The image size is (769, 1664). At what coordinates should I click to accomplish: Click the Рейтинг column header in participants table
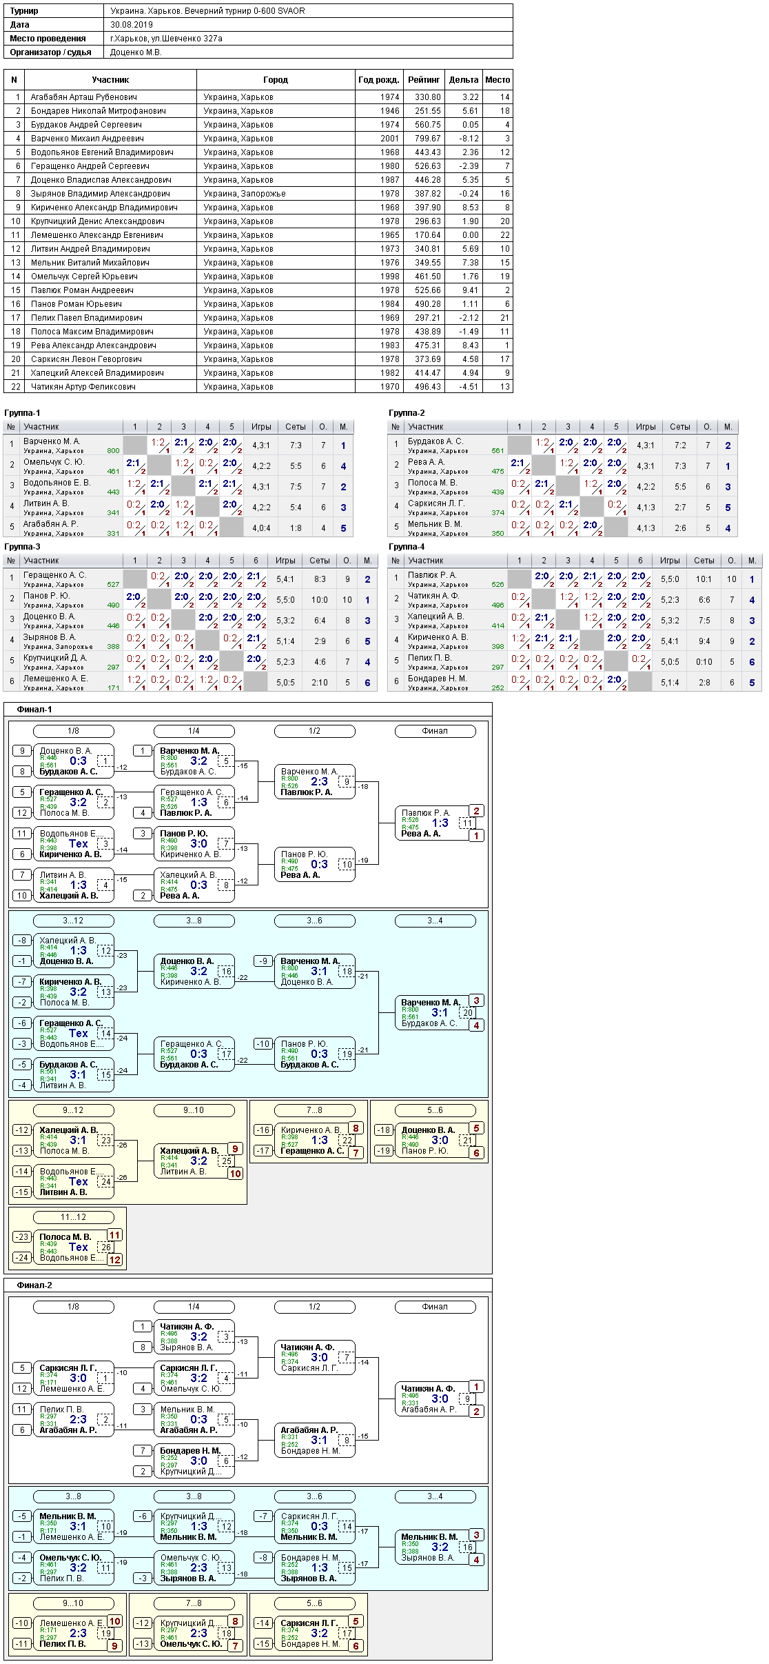(423, 80)
